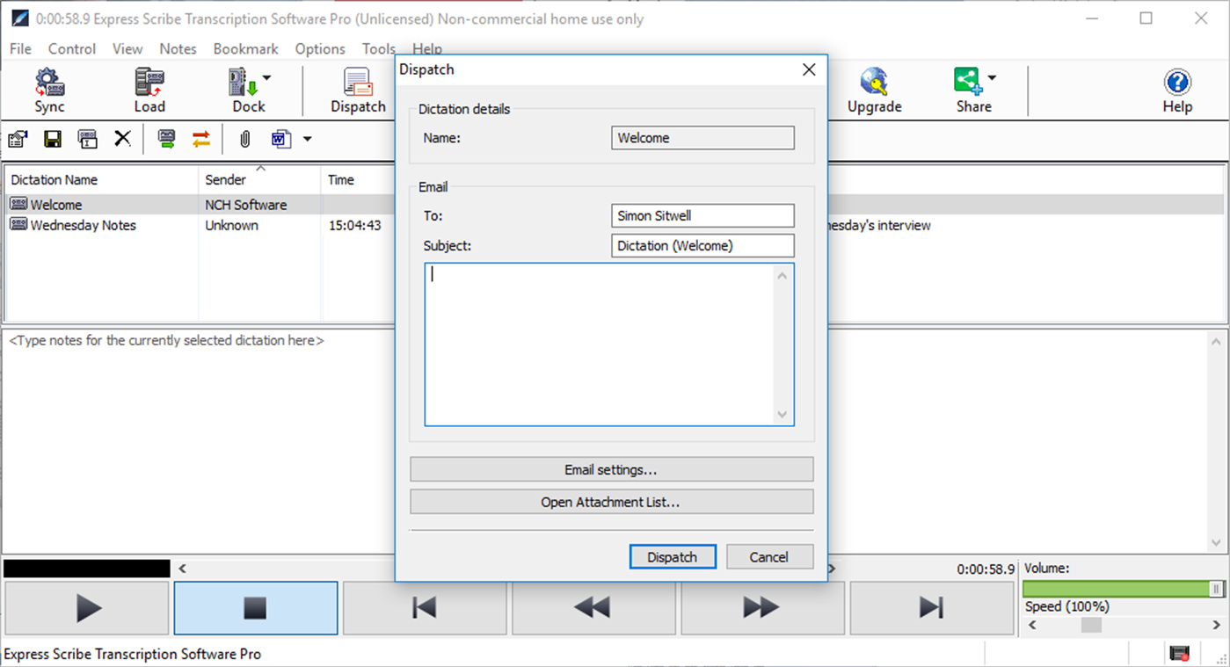Delete the dictation using the X icon
Image resolution: width=1230 pixels, height=667 pixels.
tap(122, 139)
